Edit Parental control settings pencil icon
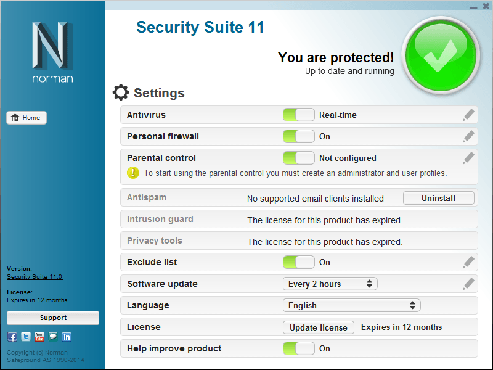Screen dimensions: 493x370 coord(469,158)
